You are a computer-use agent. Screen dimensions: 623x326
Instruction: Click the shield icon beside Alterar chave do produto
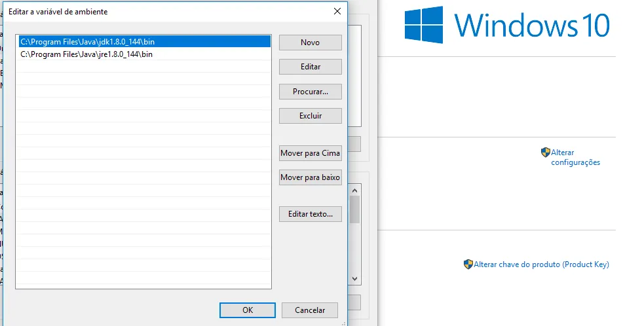468,264
